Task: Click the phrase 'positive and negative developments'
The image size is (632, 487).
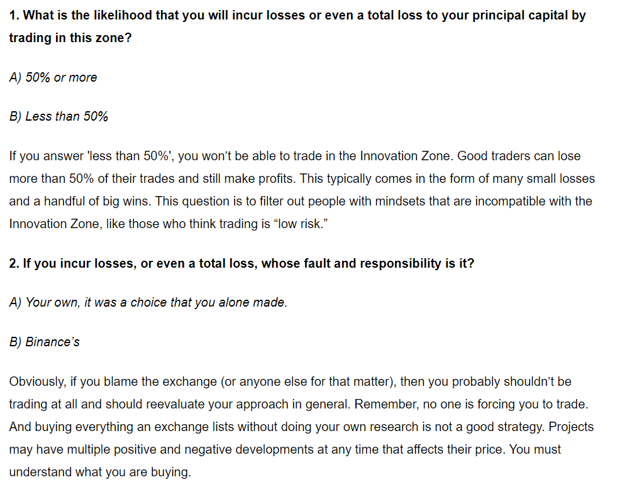Action: [214, 449]
